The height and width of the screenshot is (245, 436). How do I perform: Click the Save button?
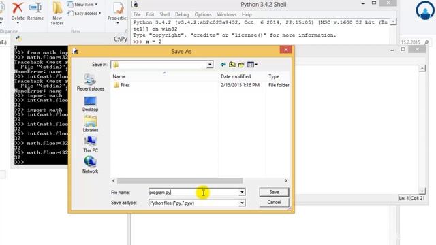click(x=274, y=192)
